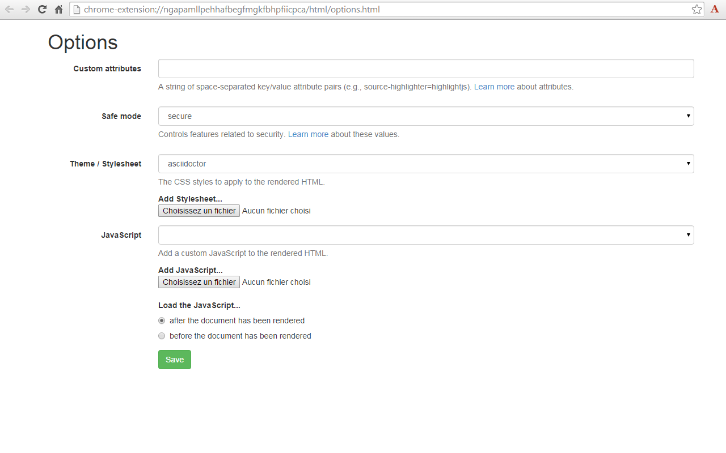Screen dimensions: 726x453
Task: Open the Theme / Stylesheet dropdown
Action: click(x=425, y=163)
